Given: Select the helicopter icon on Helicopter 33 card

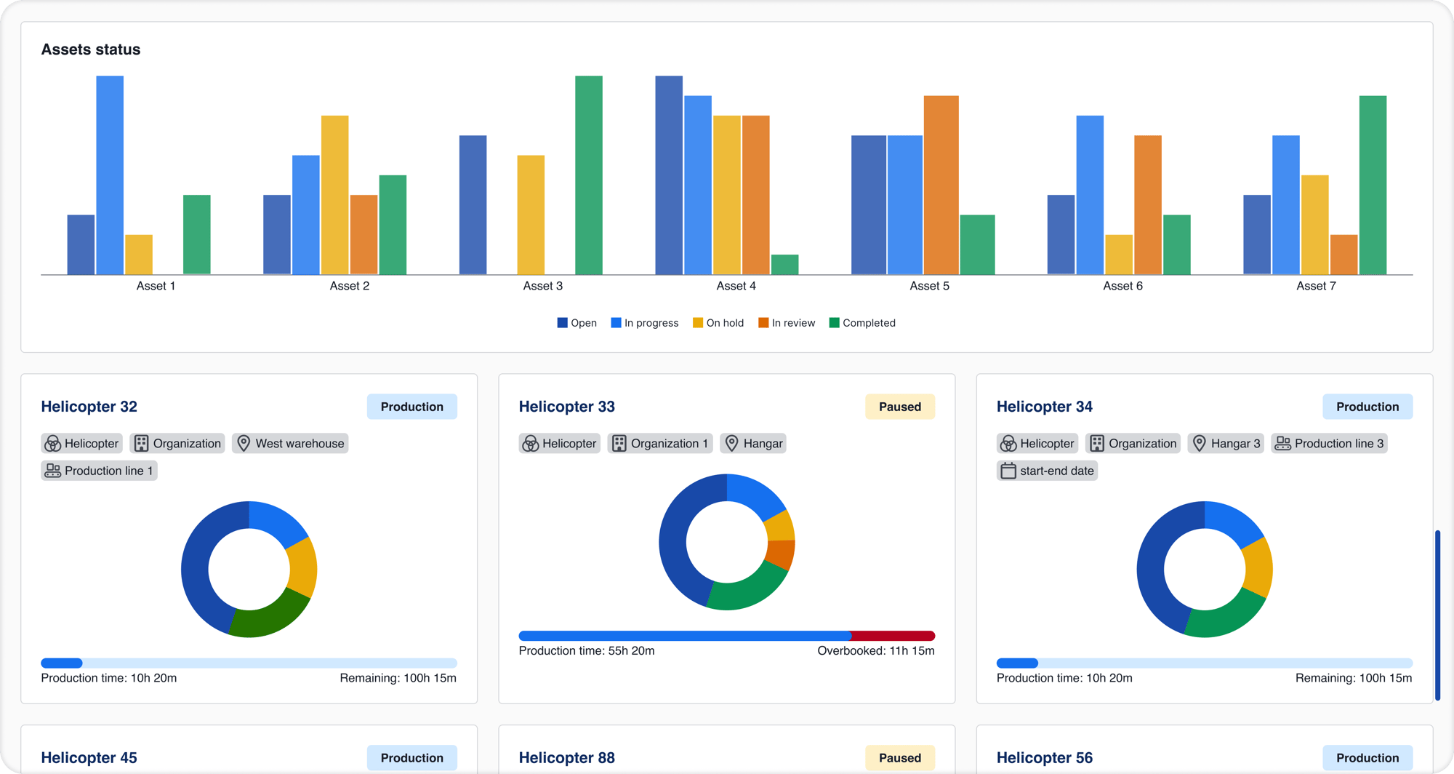Looking at the screenshot, I should [530, 443].
